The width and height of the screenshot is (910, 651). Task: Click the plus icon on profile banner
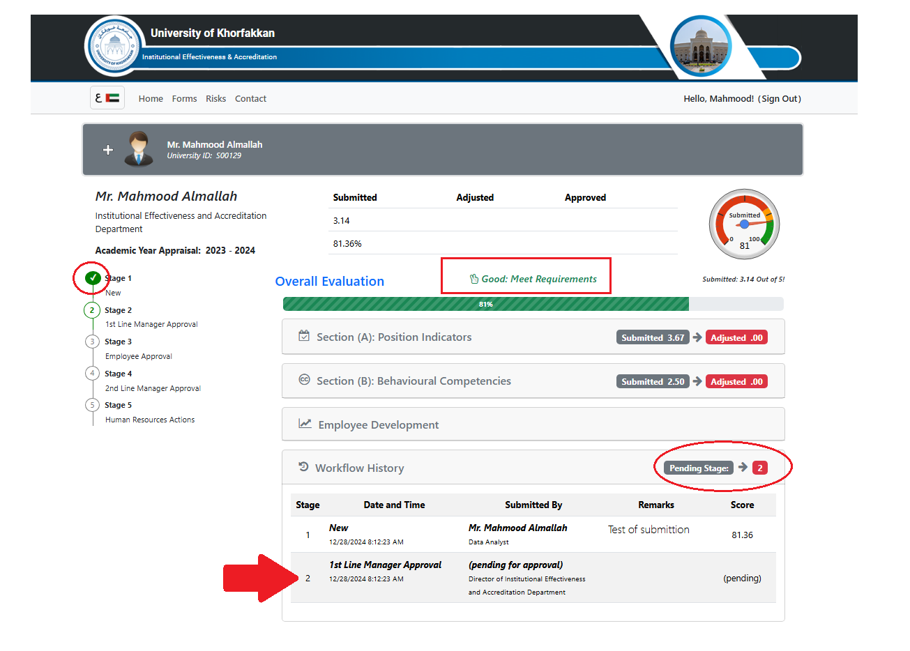click(x=108, y=150)
